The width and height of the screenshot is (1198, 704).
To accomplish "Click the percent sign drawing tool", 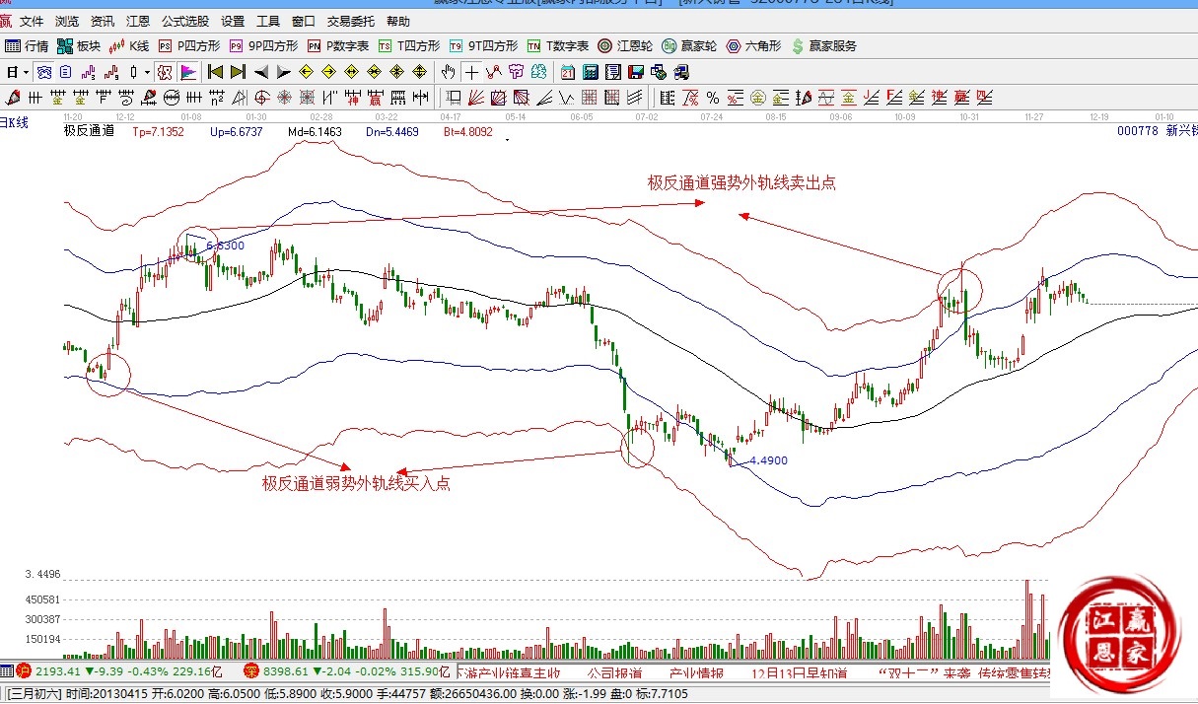I will tap(712, 98).
